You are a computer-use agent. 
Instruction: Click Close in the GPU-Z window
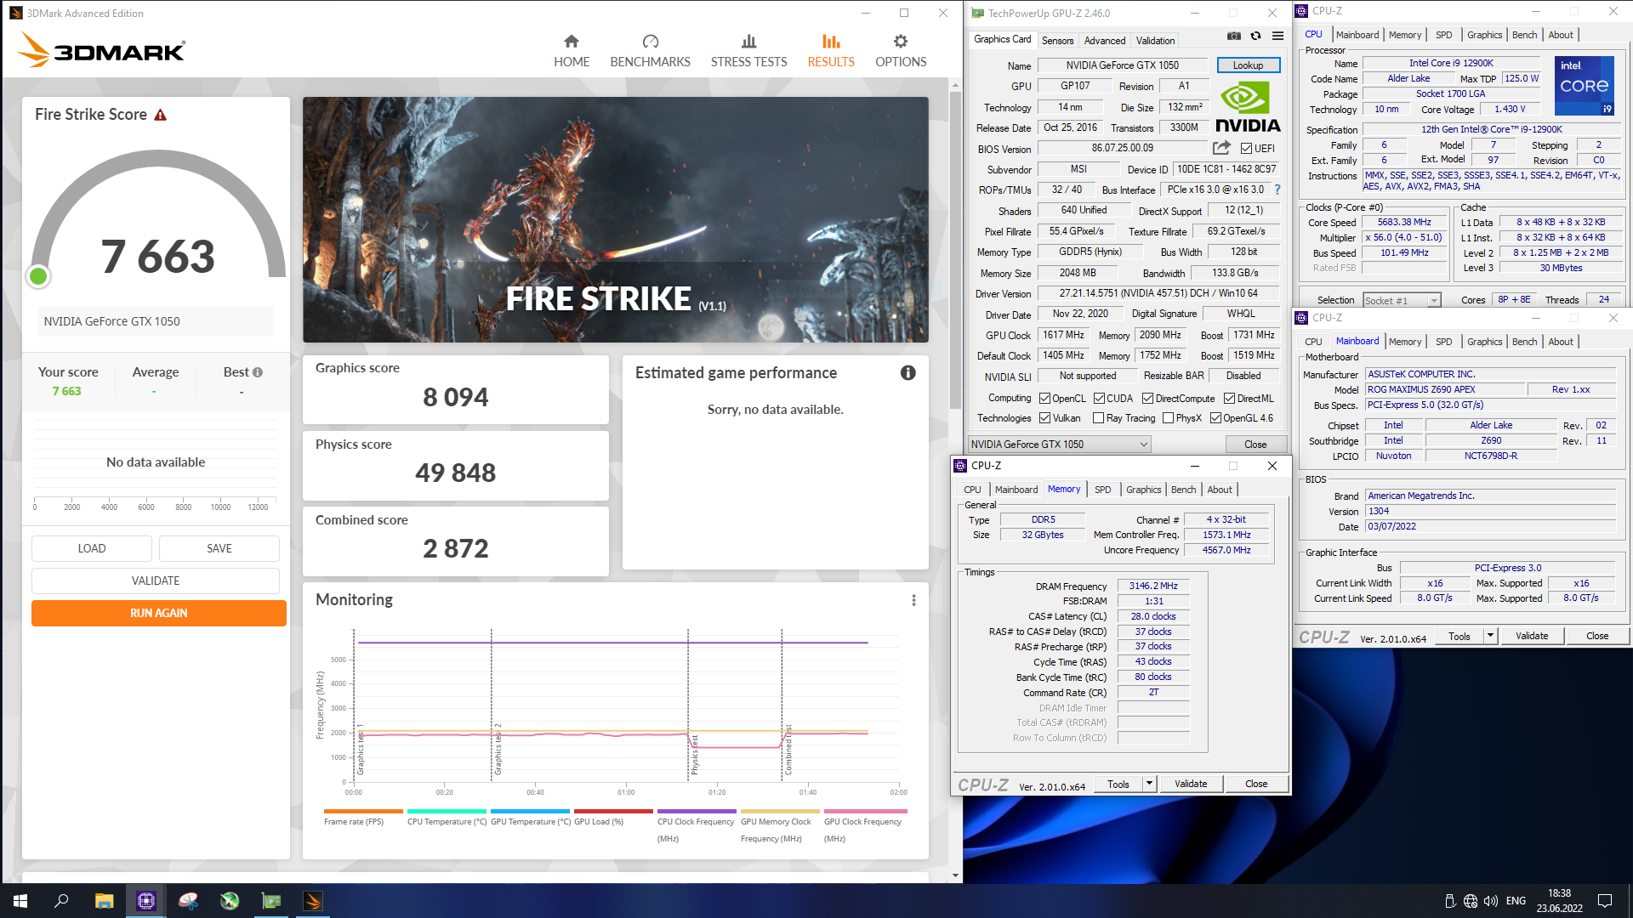click(1255, 445)
